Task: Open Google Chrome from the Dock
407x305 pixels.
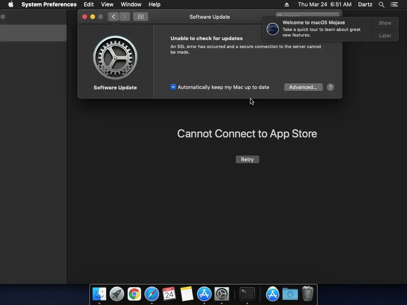Action: (x=134, y=294)
